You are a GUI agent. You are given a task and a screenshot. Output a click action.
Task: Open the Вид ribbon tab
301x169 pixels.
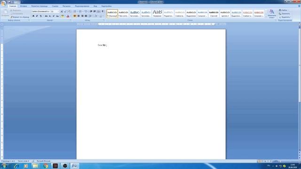(95, 6)
